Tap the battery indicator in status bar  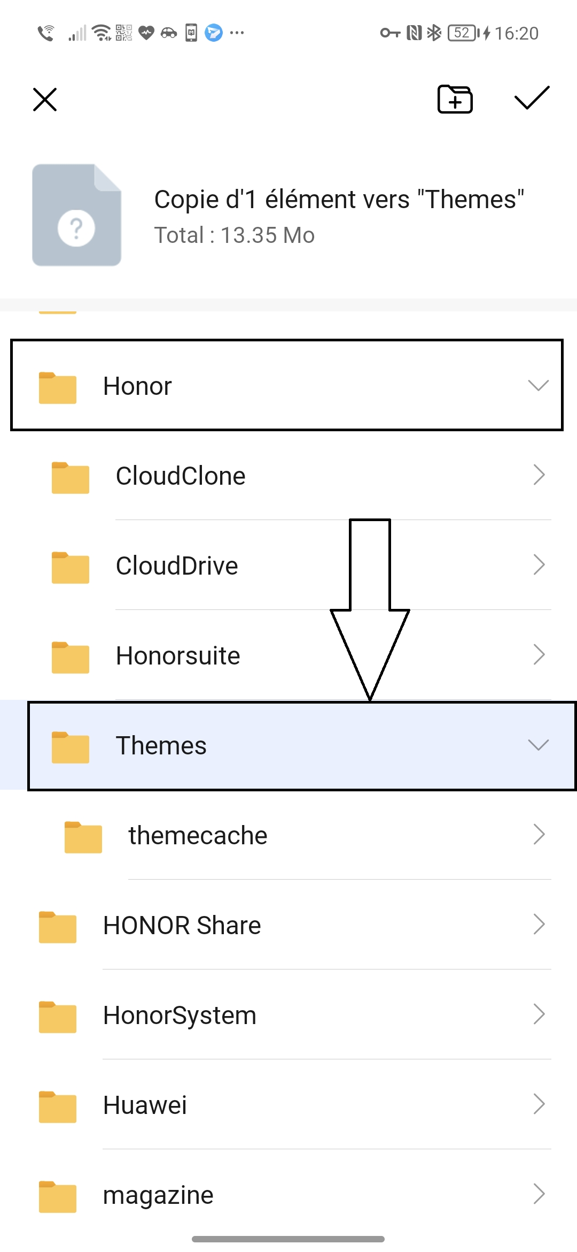tap(462, 33)
